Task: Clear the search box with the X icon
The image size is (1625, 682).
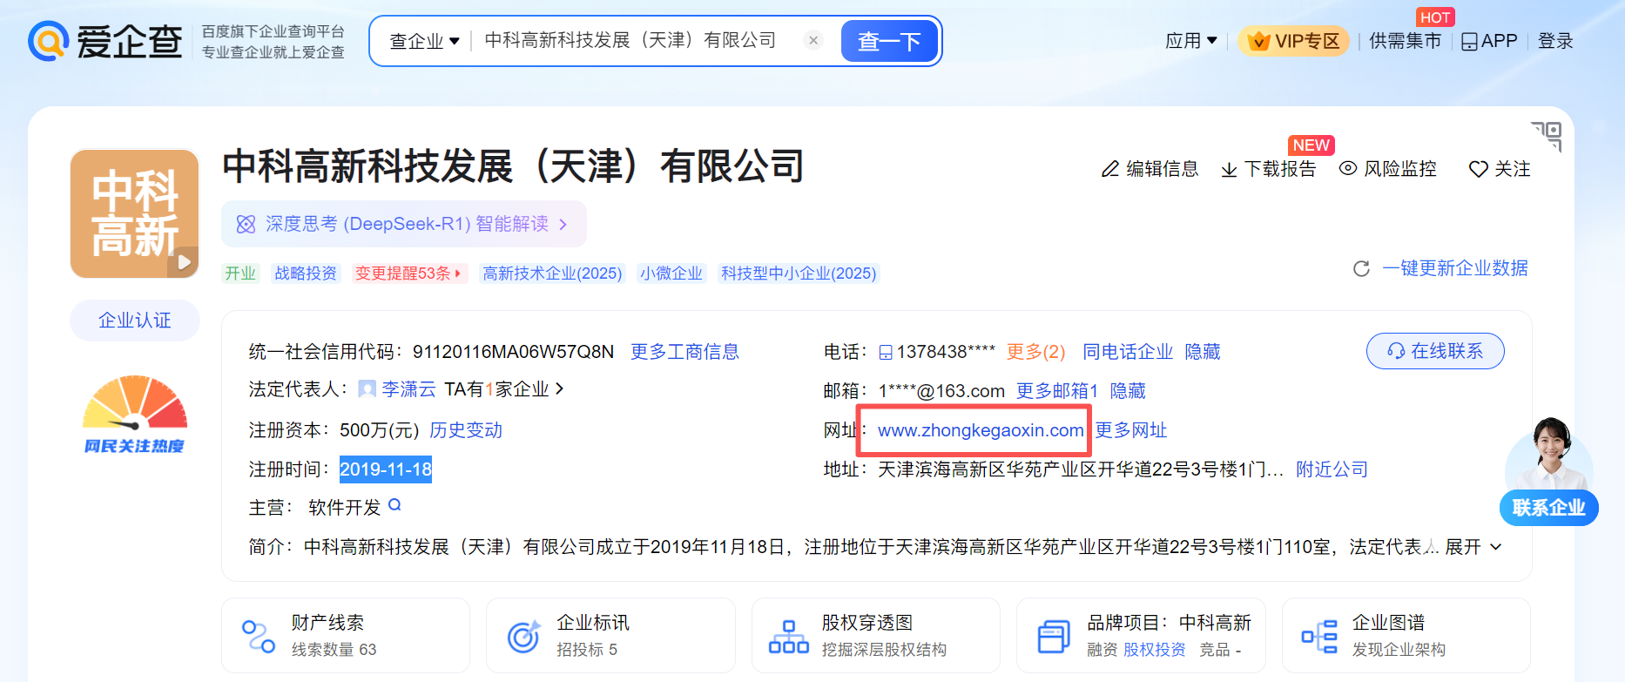Action: click(x=812, y=40)
